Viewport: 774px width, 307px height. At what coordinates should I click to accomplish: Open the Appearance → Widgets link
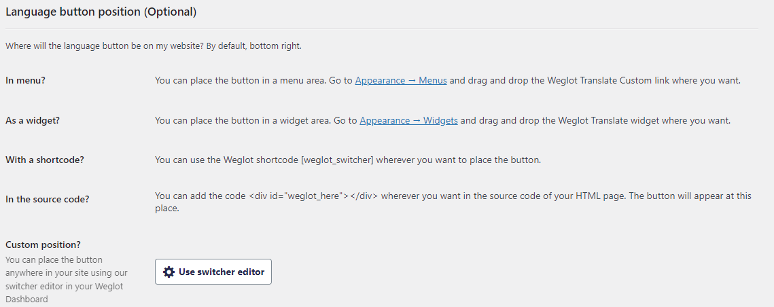tap(408, 120)
